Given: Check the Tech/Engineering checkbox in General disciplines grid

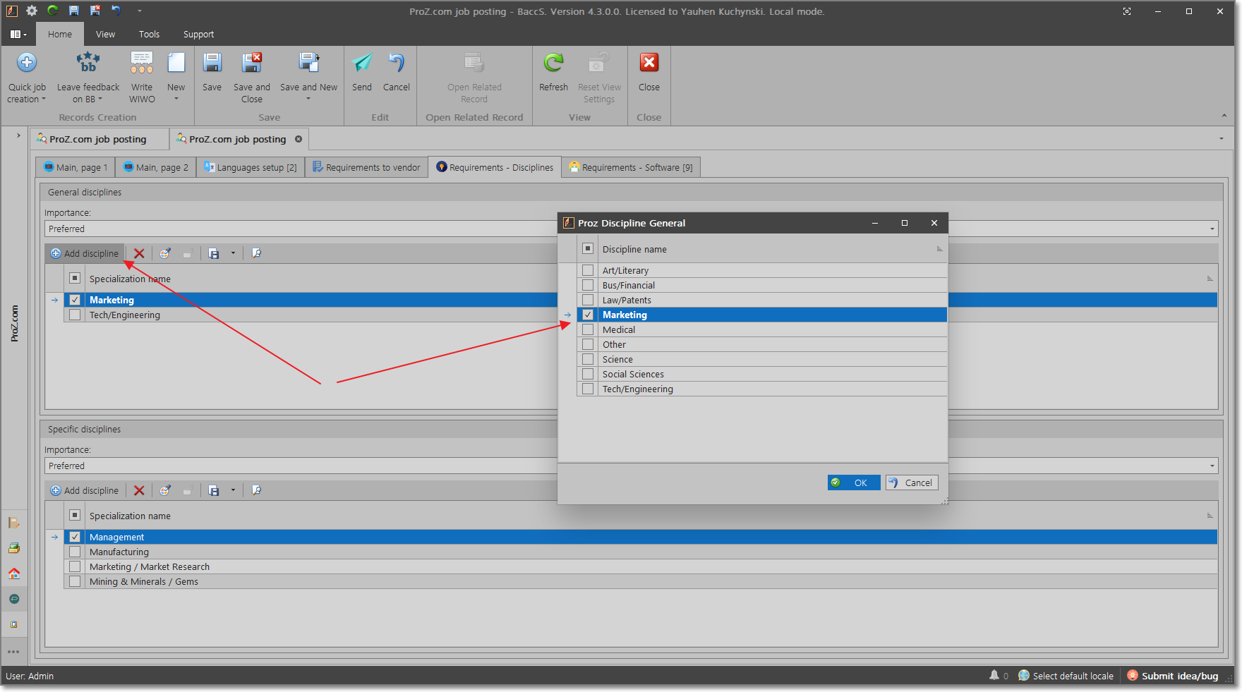Looking at the screenshot, I should click(x=75, y=315).
